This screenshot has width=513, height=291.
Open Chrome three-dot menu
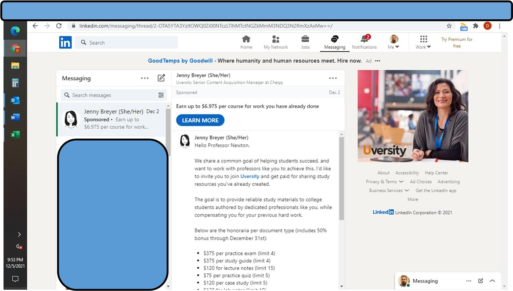pos(499,26)
